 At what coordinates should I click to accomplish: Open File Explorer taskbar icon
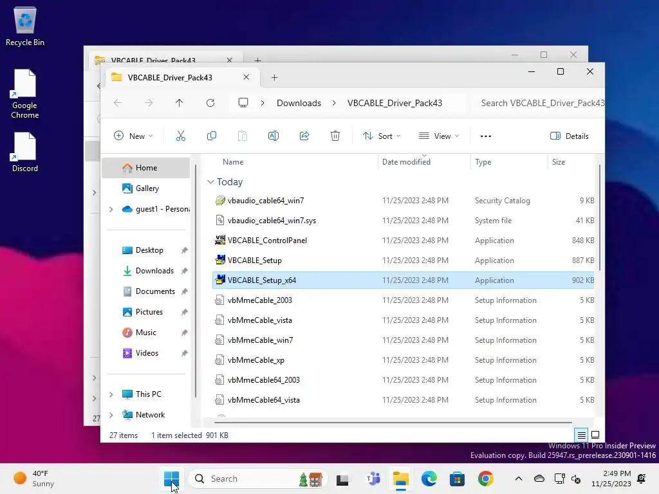click(x=400, y=479)
